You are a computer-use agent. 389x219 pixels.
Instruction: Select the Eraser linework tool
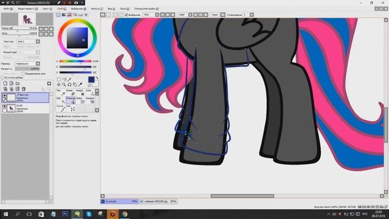71,92
